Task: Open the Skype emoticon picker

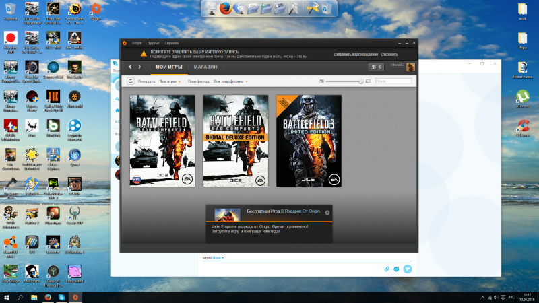Action: pos(396,269)
